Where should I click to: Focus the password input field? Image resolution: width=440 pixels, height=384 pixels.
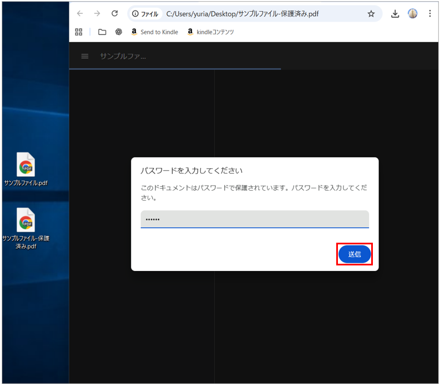255,219
